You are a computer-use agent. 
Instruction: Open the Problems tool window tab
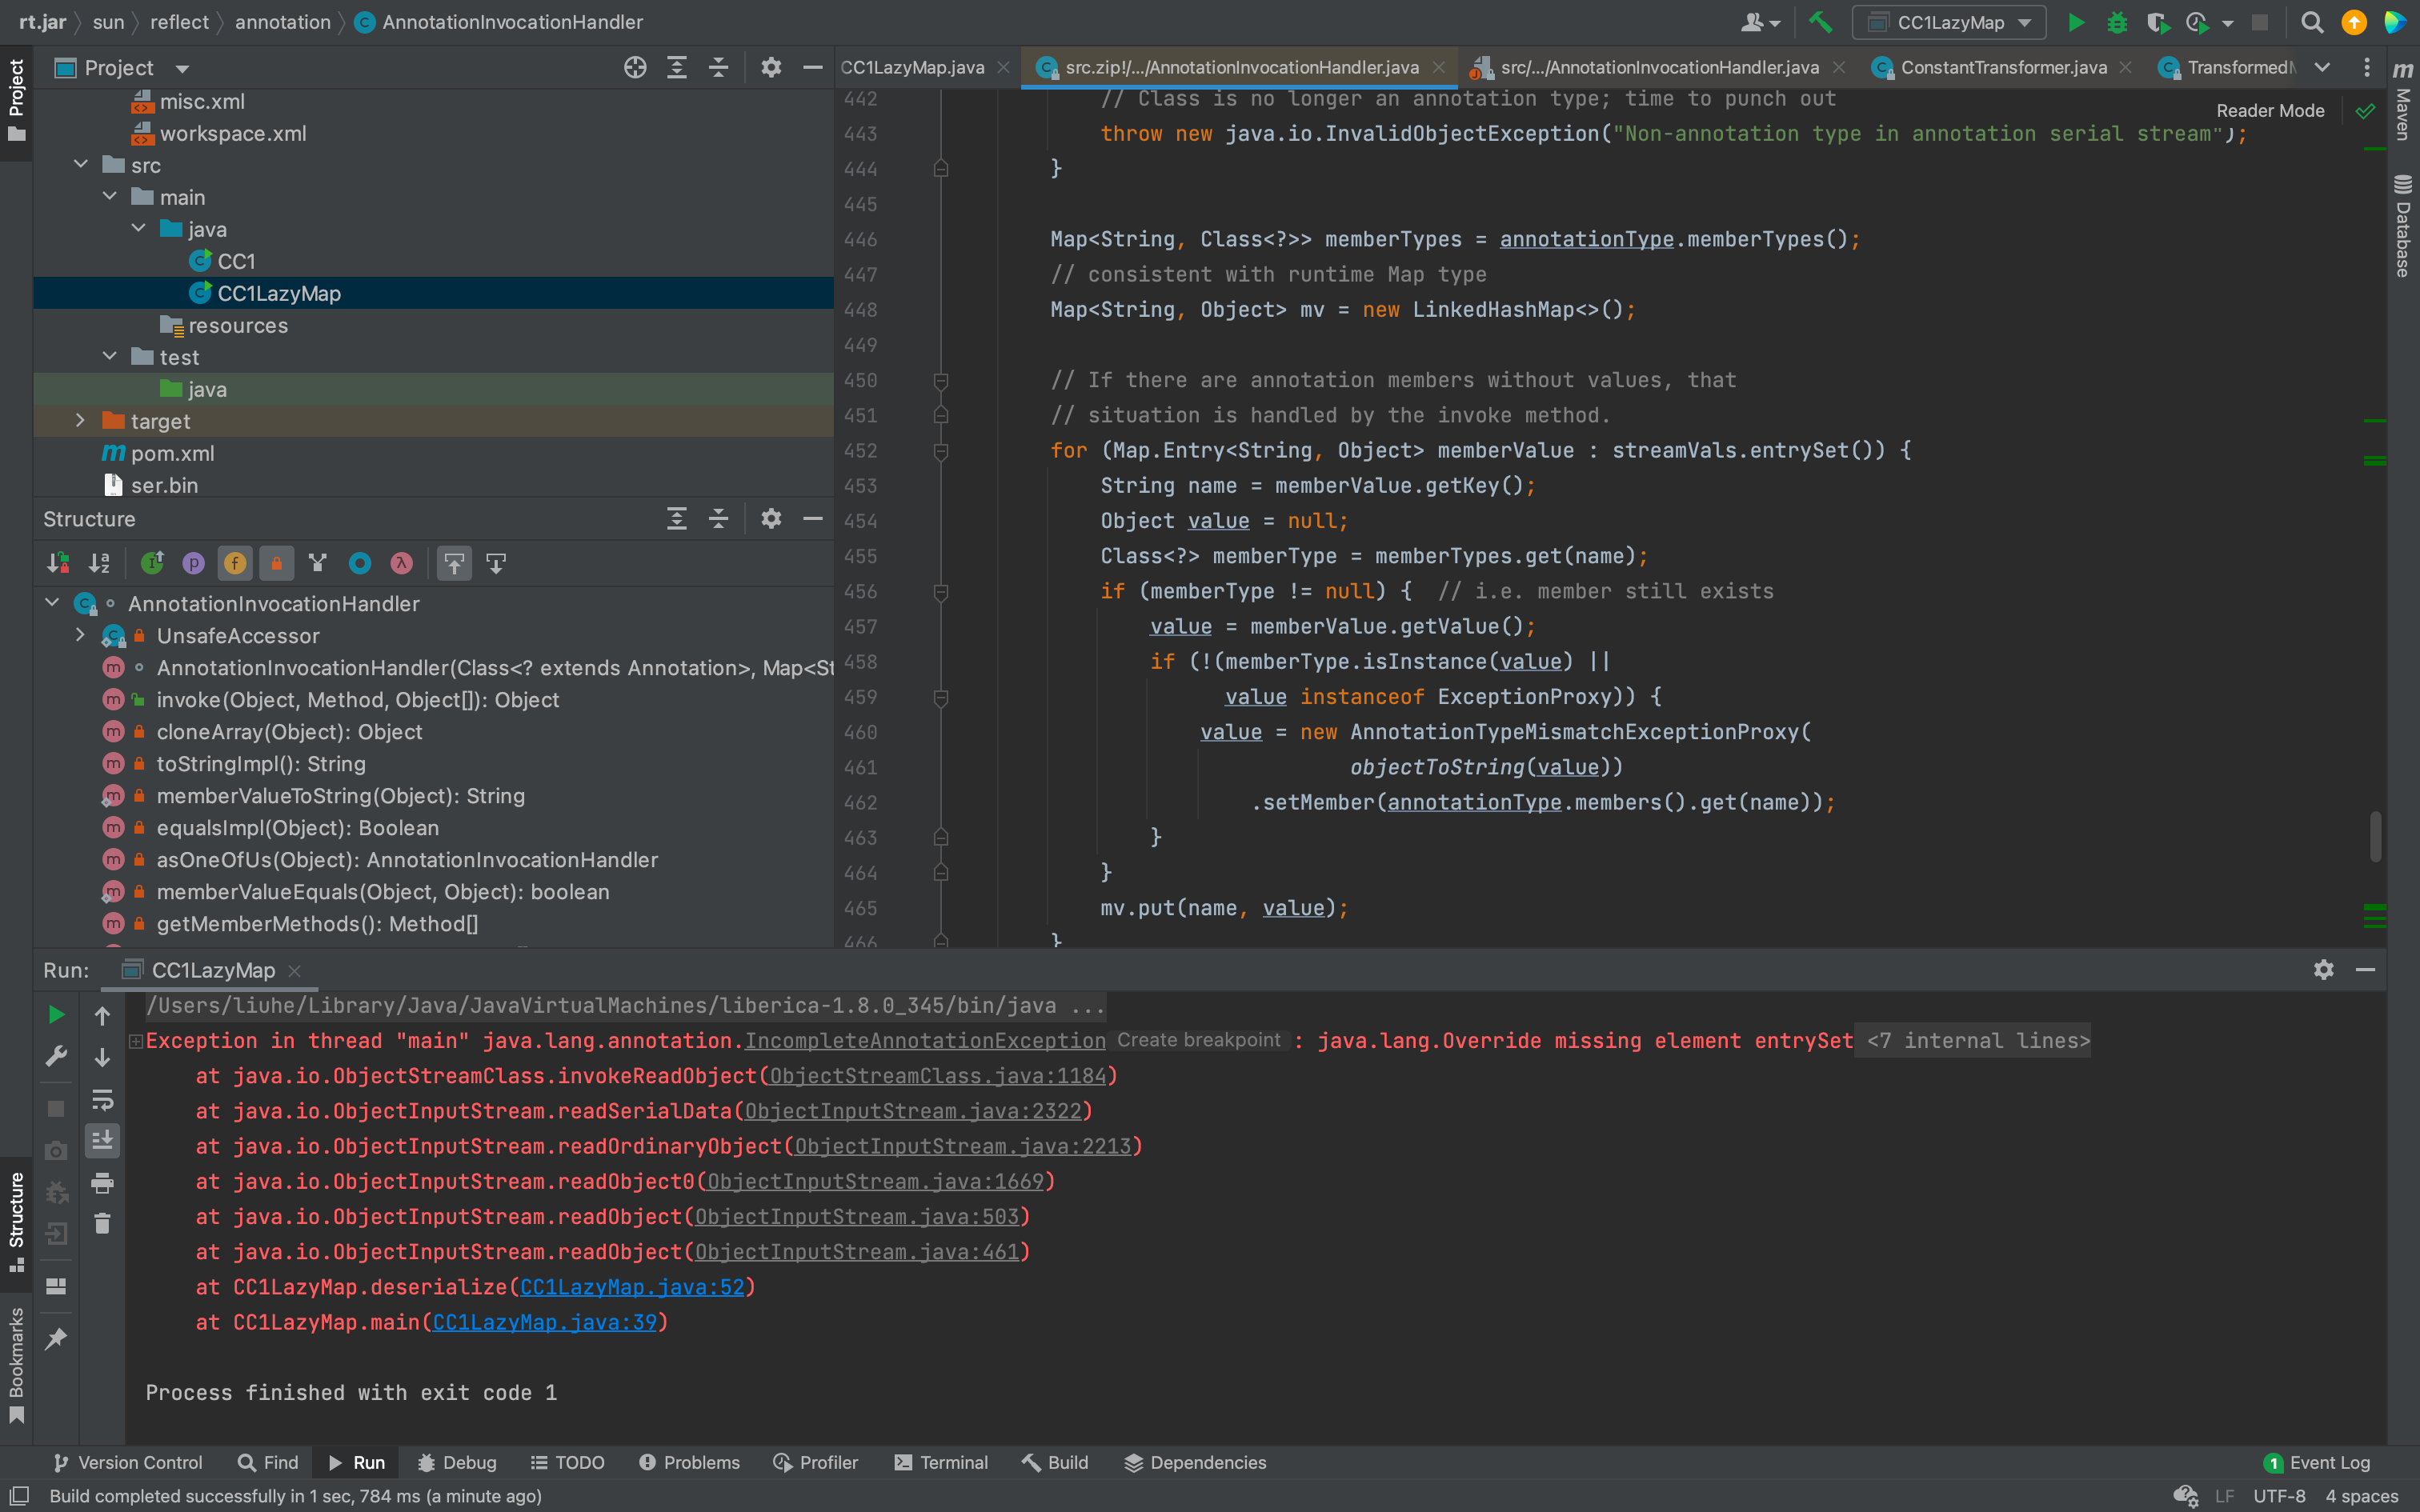689,1462
